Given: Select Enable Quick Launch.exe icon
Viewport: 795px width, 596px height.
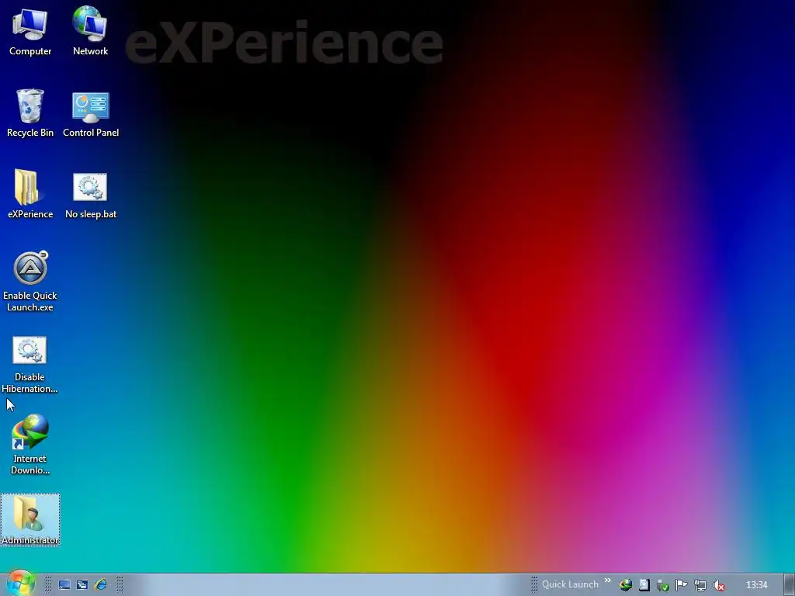Looking at the screenshot, I should (30, 281).
